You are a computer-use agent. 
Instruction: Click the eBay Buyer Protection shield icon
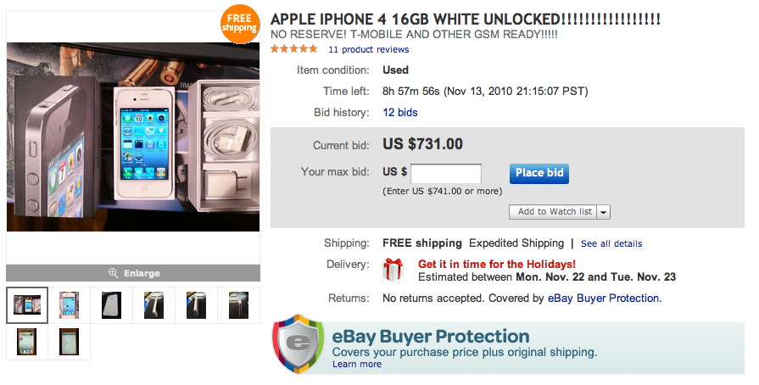click(298, 344)
